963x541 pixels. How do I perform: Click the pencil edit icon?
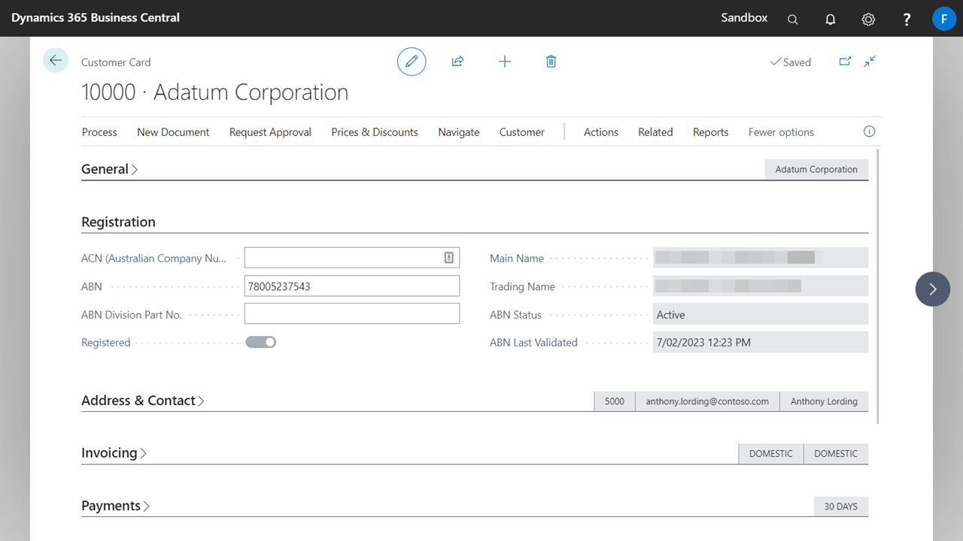pos(412,62)
